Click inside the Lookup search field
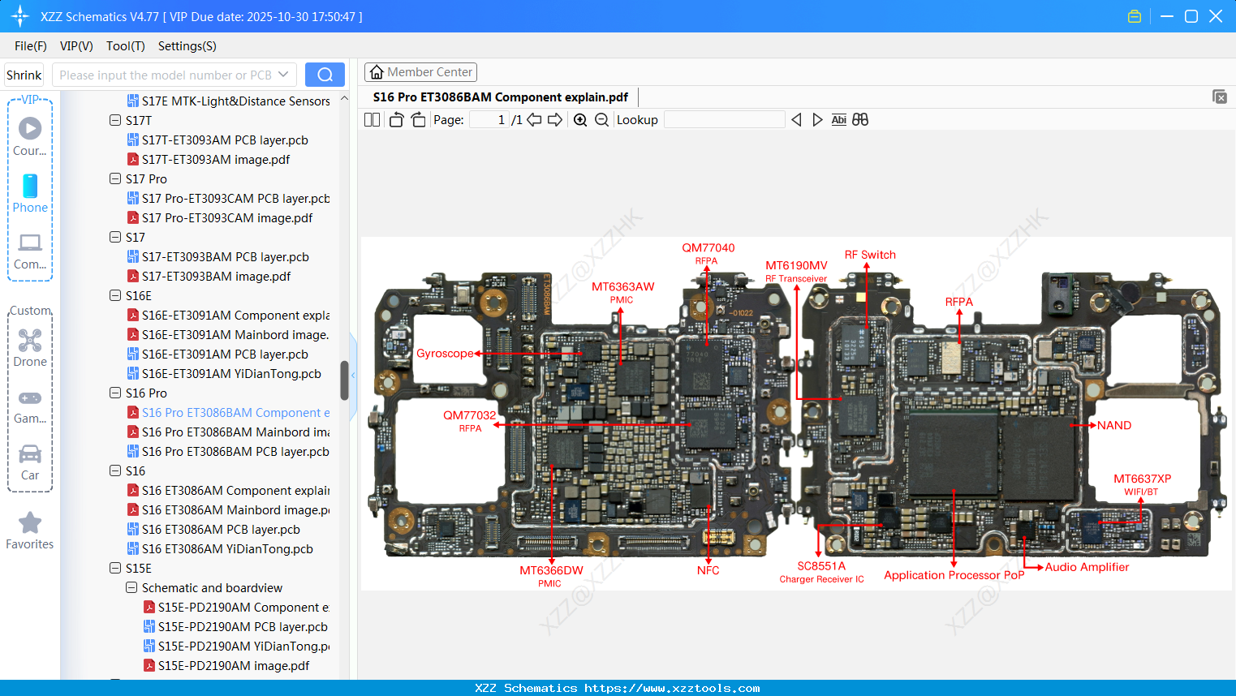The image size is (1236, 696). point(725,119)
